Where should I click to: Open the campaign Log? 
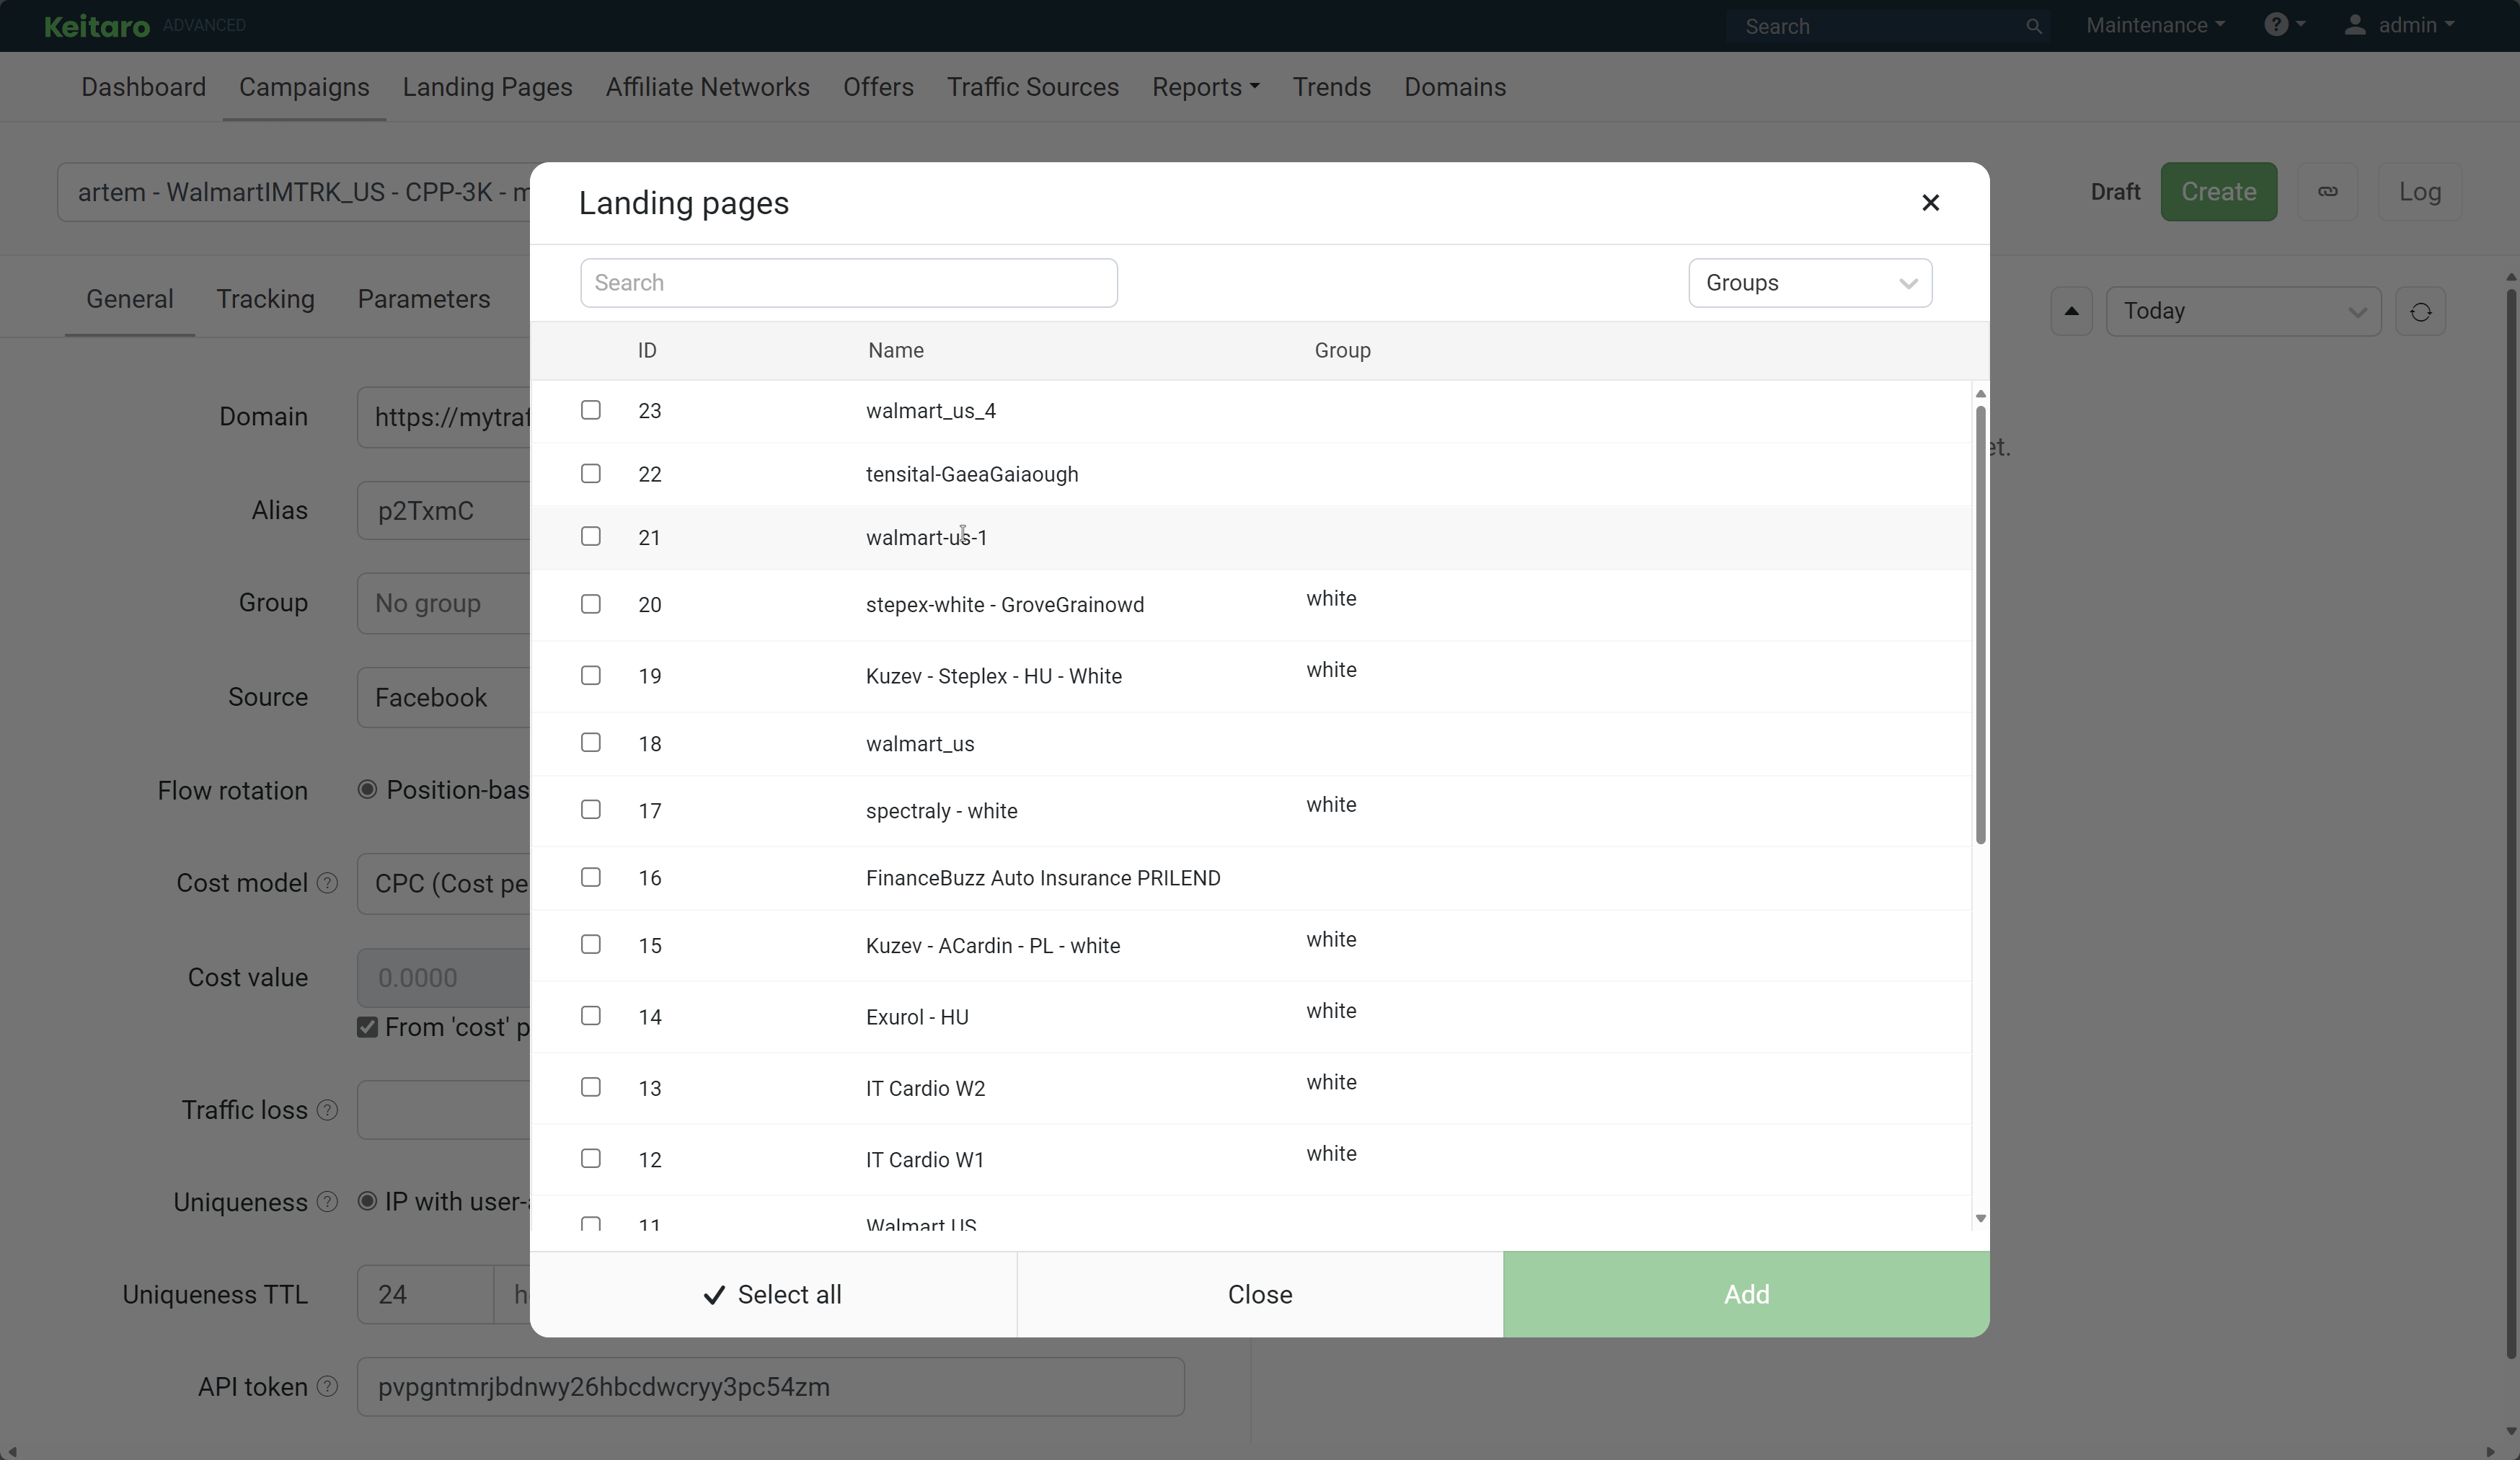pos(2419,191)
